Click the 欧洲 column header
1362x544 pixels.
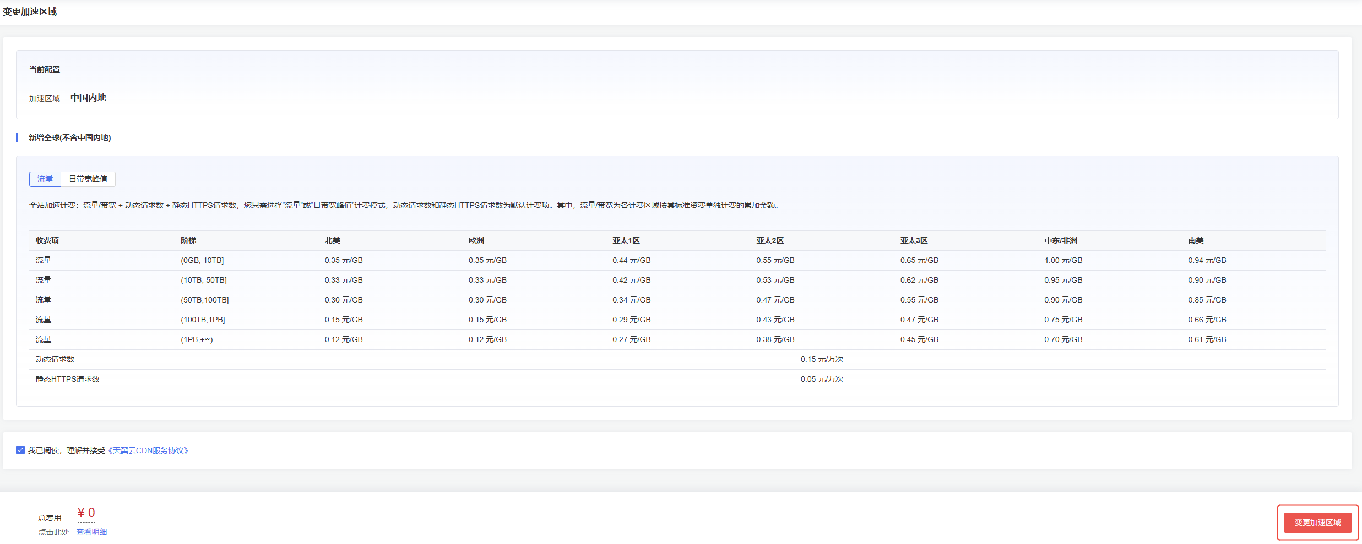[477, 240]
